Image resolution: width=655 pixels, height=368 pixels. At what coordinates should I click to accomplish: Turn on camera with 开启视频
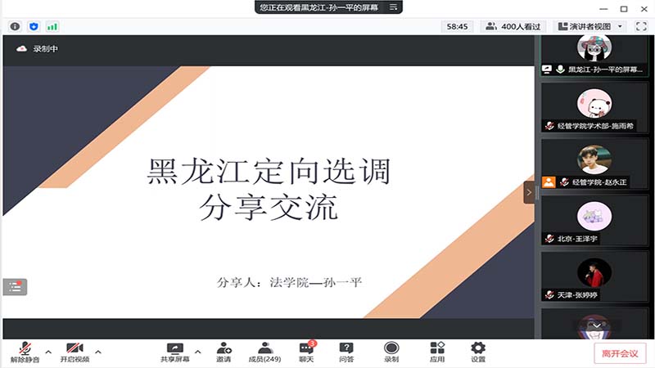[x=75, y=352]
